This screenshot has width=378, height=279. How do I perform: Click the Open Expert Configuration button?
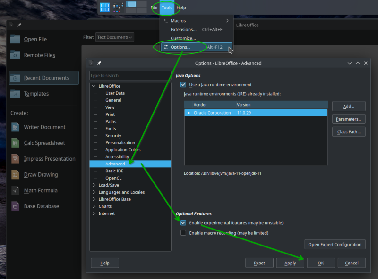335,244
